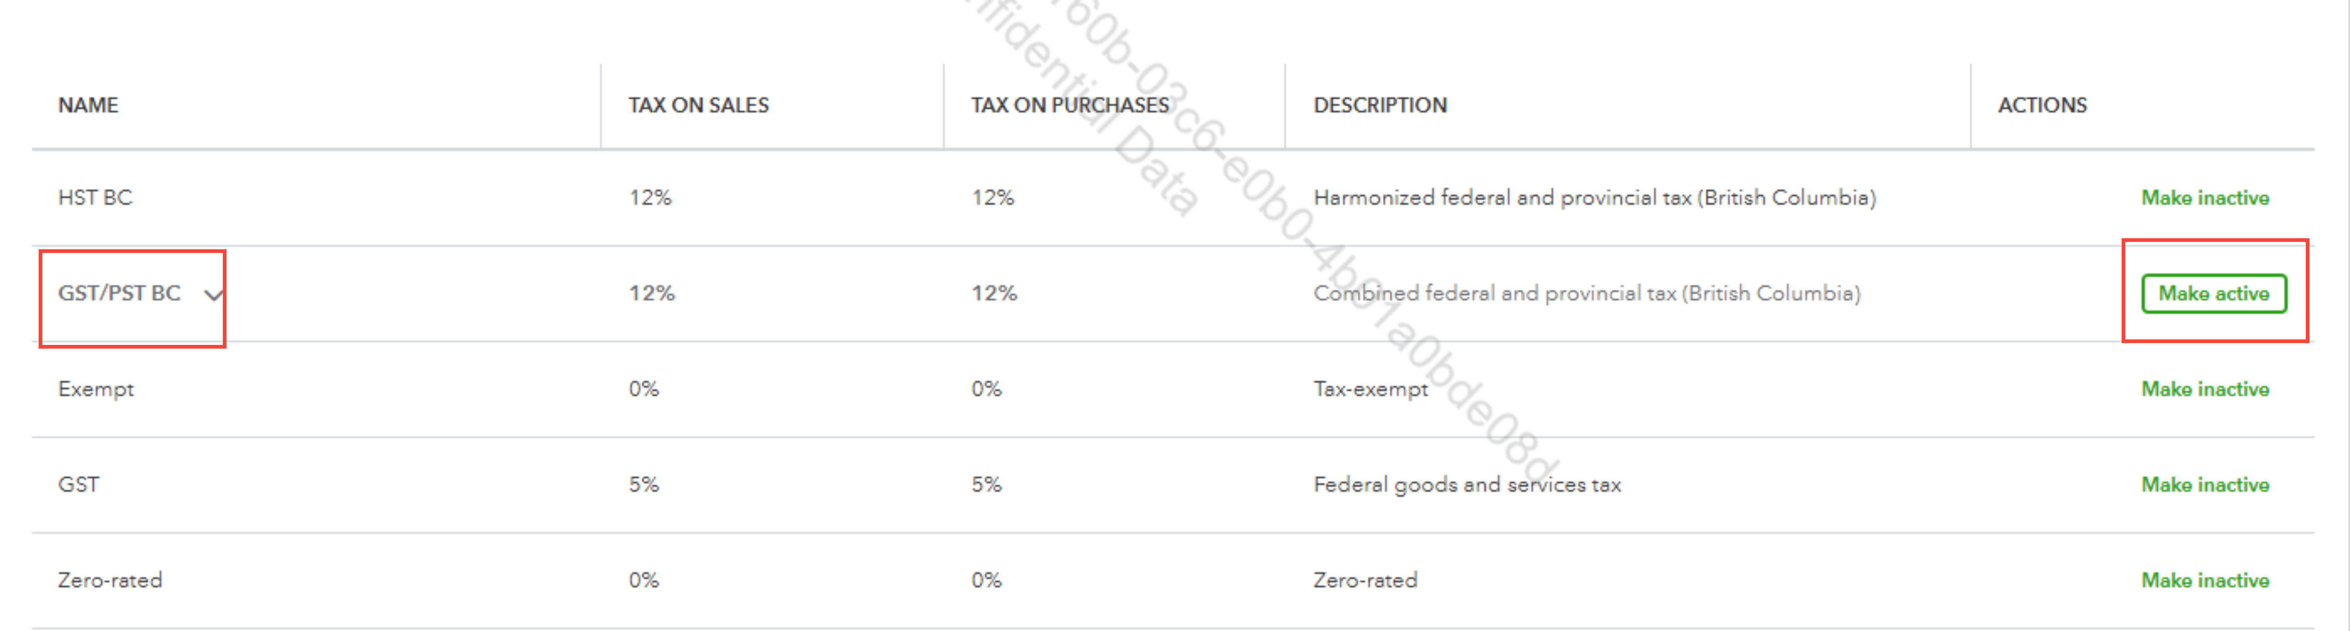Image resolution: width=2350 pixels, height=631 pixels.
Task: Click the NAME column header
Action: [x=88, y=105]
